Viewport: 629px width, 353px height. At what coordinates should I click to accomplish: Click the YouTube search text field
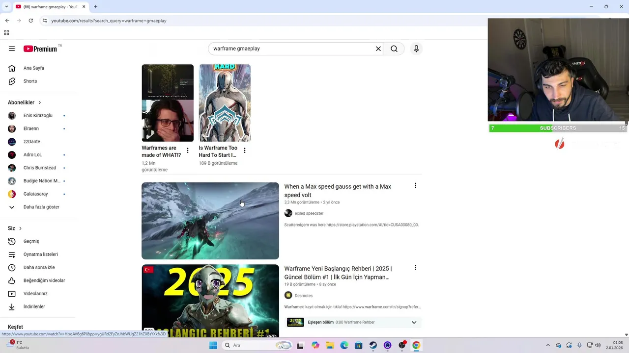[292, 49]
